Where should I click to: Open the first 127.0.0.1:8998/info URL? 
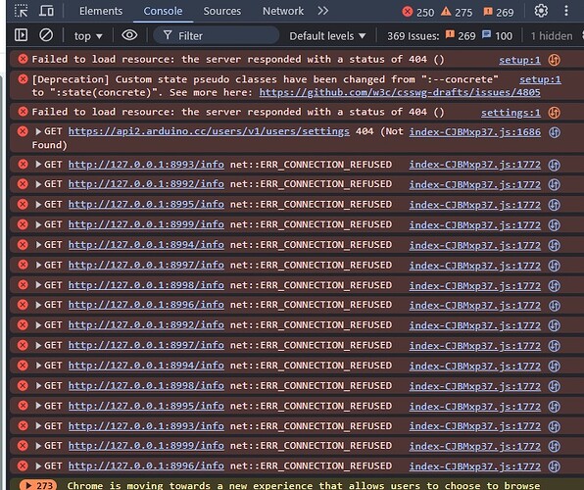point(146,285)
